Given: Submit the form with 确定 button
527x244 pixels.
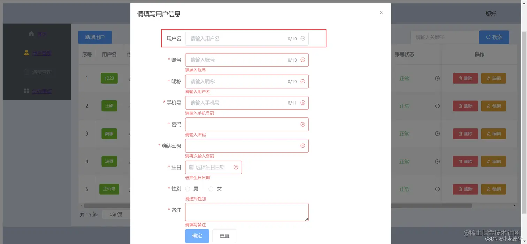Looking at the screenshot, I should pos(197,236).
